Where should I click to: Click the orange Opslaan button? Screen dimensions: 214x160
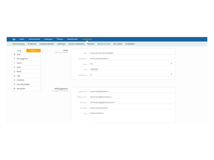coord(33,51)
